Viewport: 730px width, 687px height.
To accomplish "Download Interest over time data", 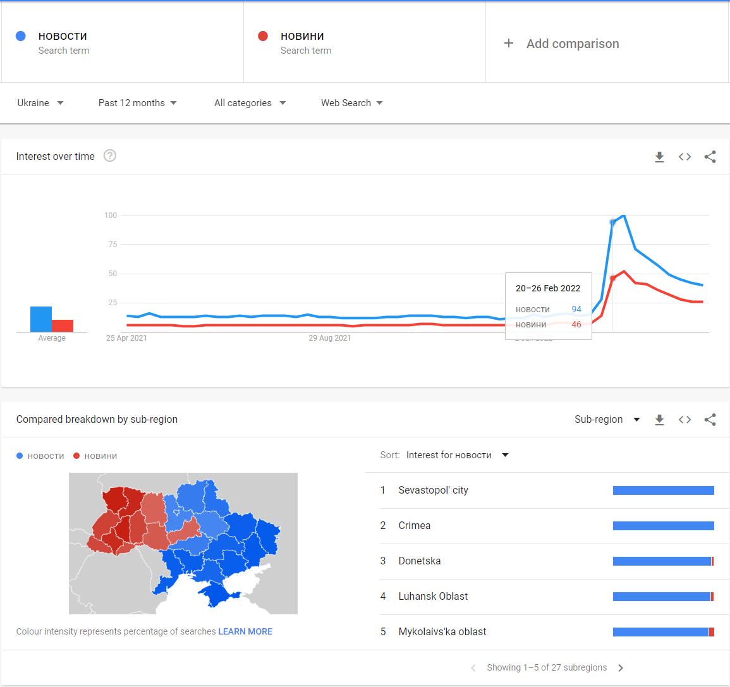I will (659, 157).
